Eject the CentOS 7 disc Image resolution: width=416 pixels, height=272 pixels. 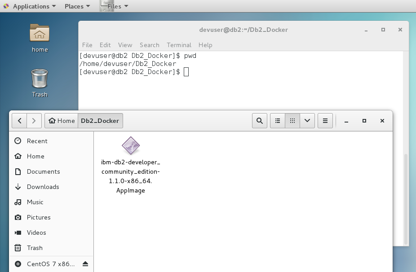tap(85, 264)
